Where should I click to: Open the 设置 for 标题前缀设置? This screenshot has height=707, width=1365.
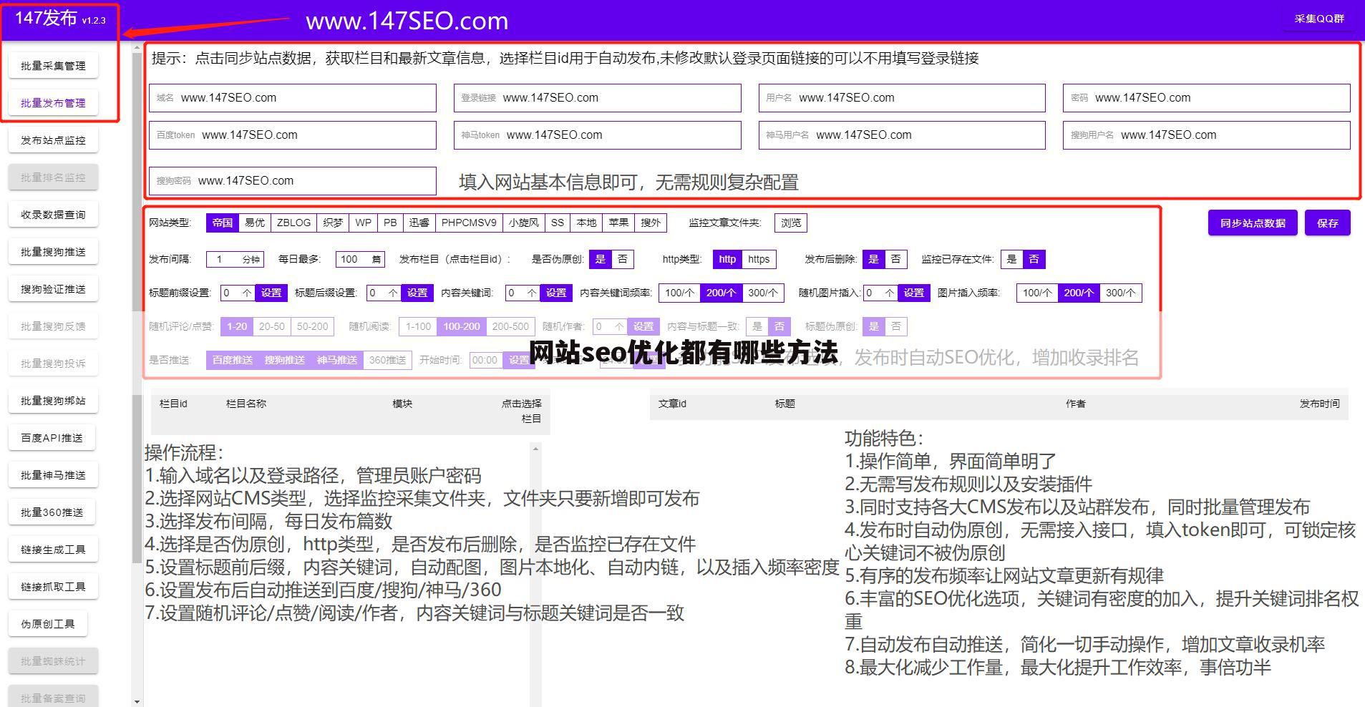click(x=271, y=293)
